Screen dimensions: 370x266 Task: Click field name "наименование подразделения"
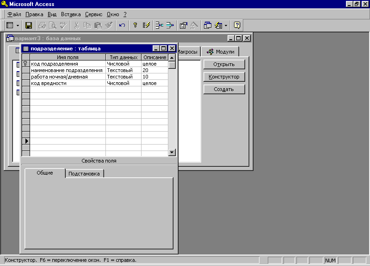point(68,70)
